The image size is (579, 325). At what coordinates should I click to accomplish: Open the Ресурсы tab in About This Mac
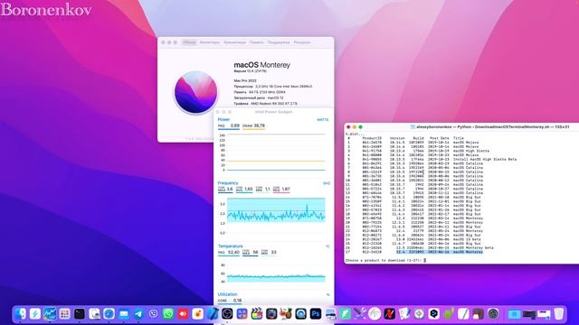coord(302,42)
